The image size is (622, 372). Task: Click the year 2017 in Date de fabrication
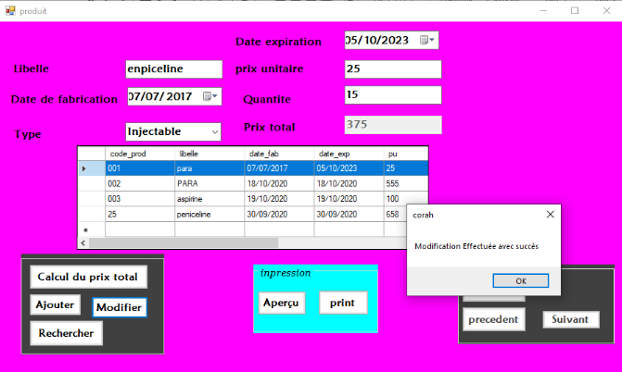179,96
